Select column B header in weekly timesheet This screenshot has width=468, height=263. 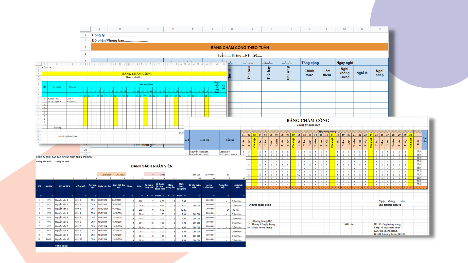tap(120, 29)
